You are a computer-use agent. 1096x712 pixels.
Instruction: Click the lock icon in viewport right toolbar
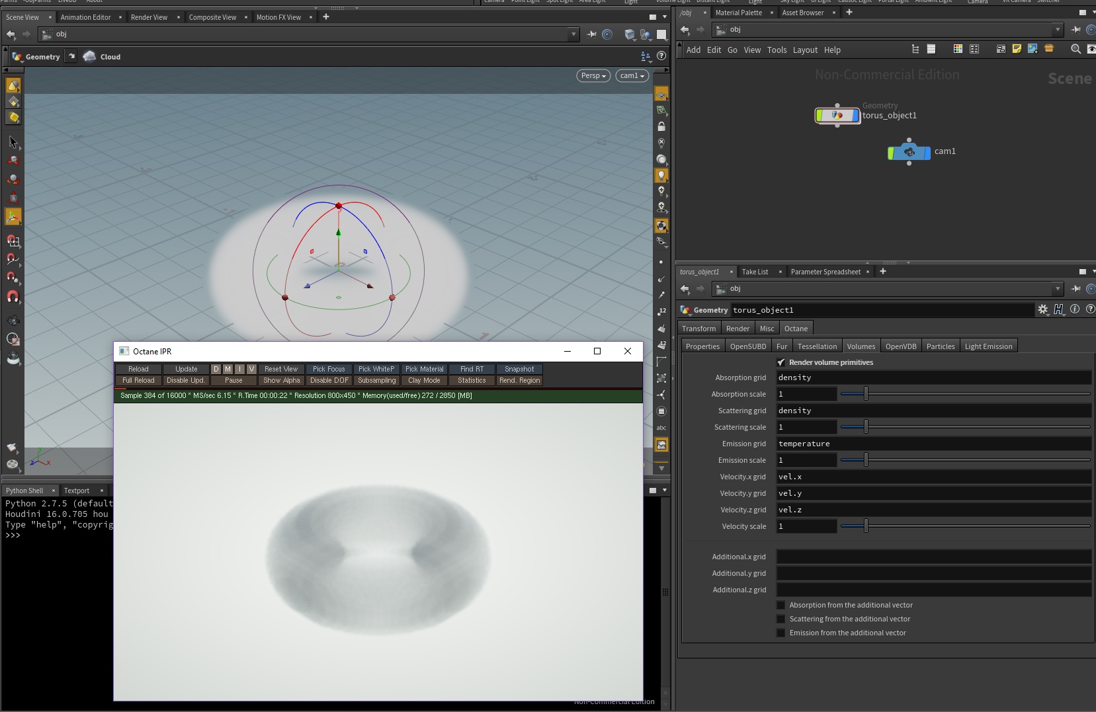click(x=661, y=126)
